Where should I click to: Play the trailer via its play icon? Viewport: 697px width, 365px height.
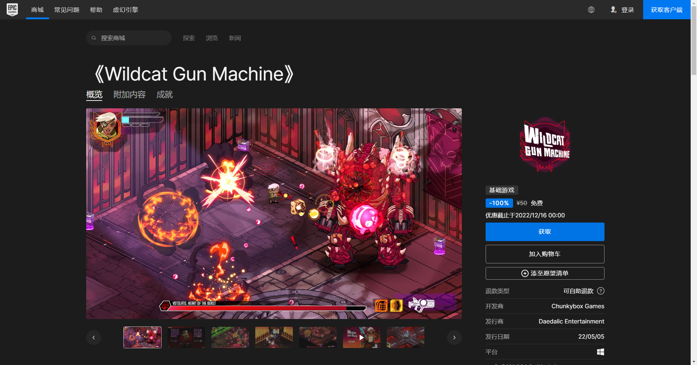click(361, 337)
